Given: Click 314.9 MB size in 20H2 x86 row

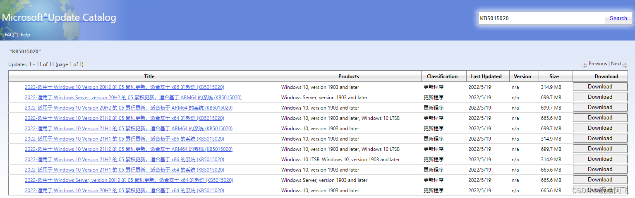Looking at the screenshot, I should tap(551, 87).
